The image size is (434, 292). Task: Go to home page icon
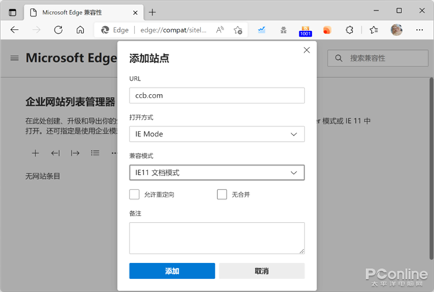pos(80,30)
